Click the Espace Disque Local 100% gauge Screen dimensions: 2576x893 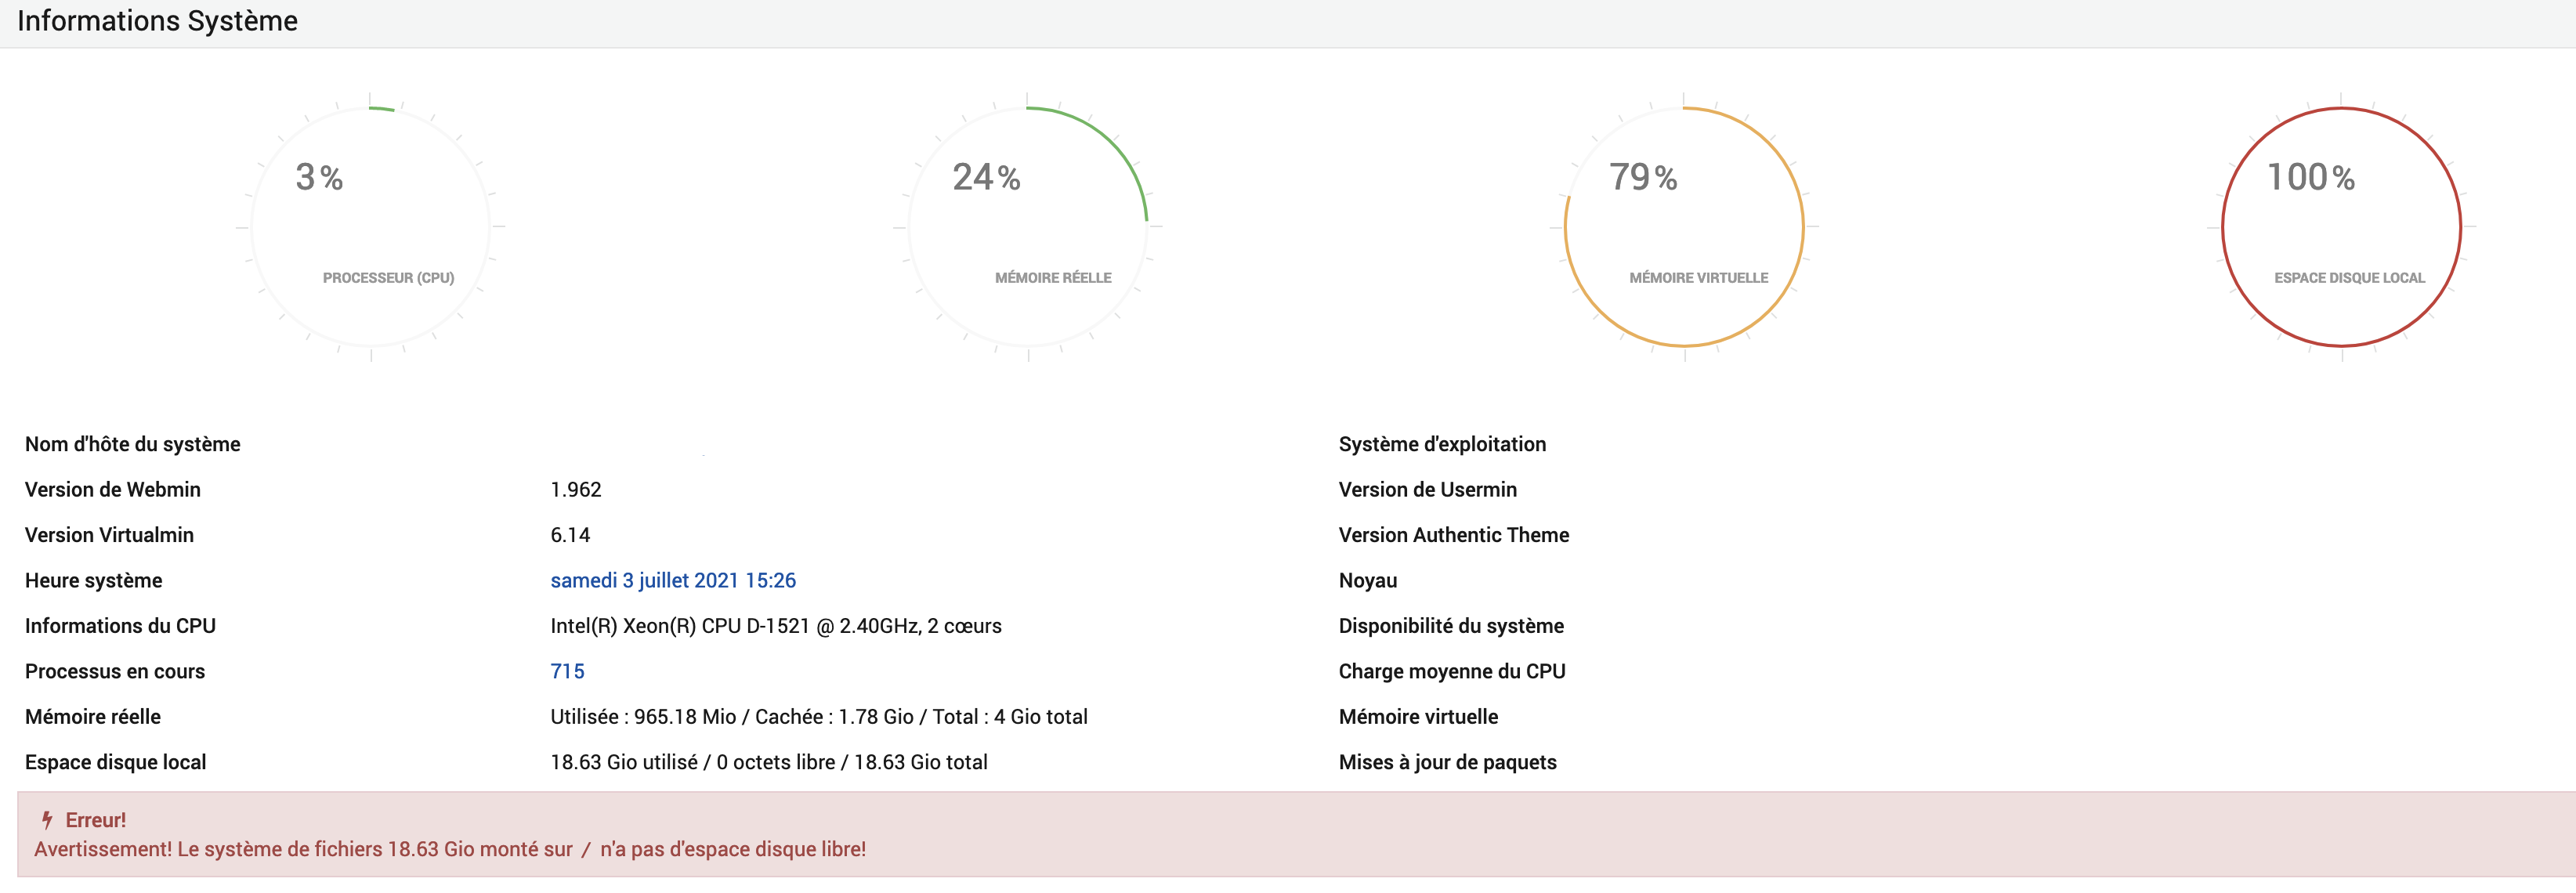2341,227
